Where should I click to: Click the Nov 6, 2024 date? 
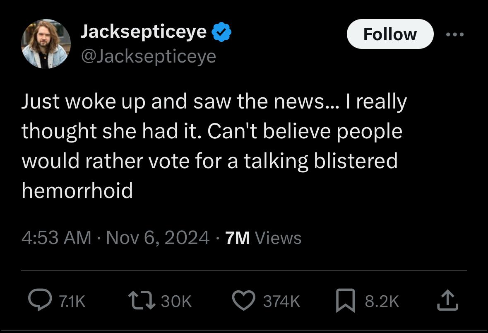(x=158, y=237)
